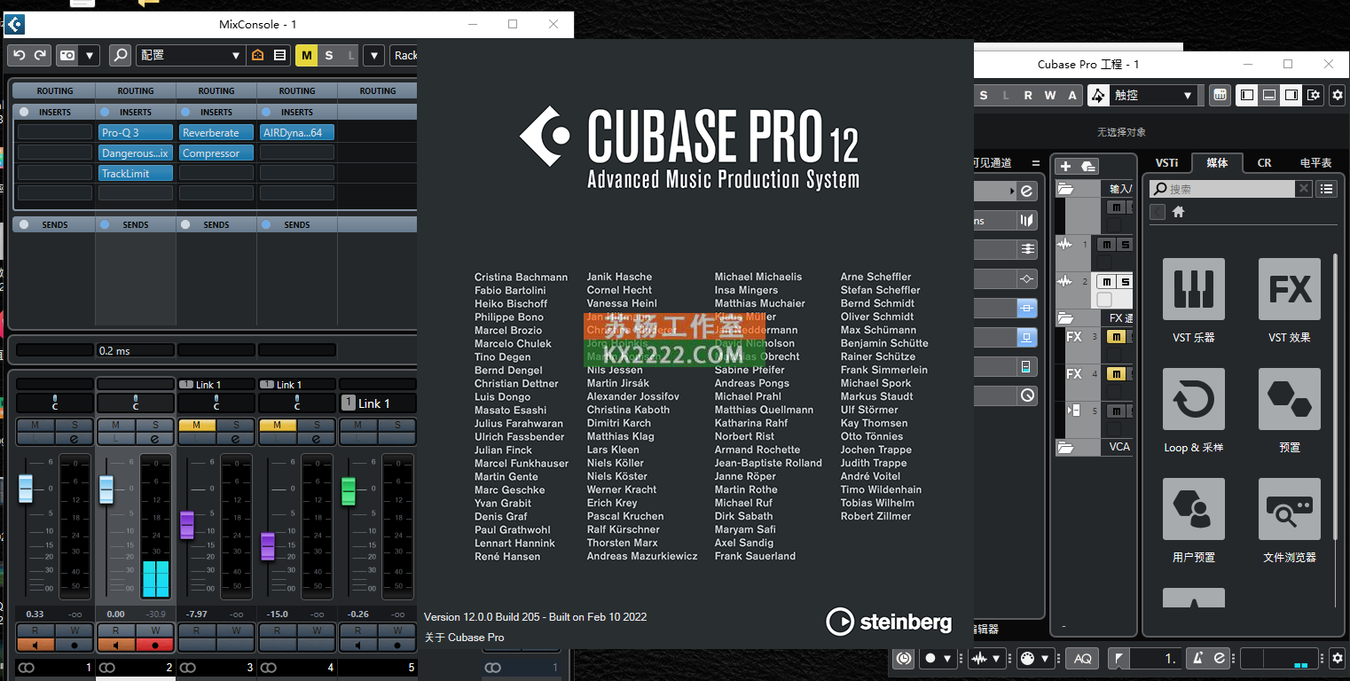Toggle red record enable on channel 2

click(154, 645)
